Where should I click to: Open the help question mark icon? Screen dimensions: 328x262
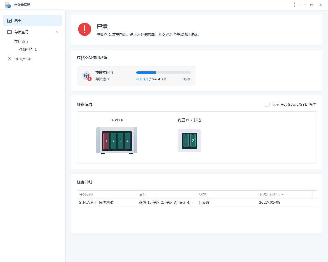click(x=294, y=5)
